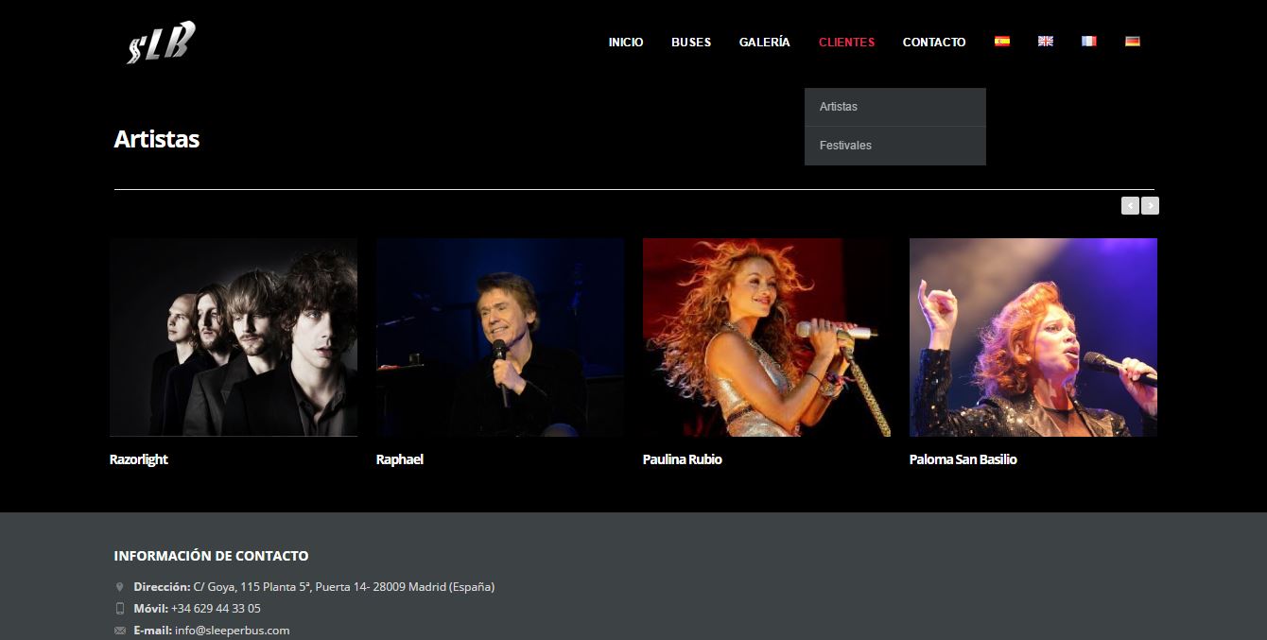Select Artistas from Clientes submenu
1267x640 pixels.
[x=895, y=107]
